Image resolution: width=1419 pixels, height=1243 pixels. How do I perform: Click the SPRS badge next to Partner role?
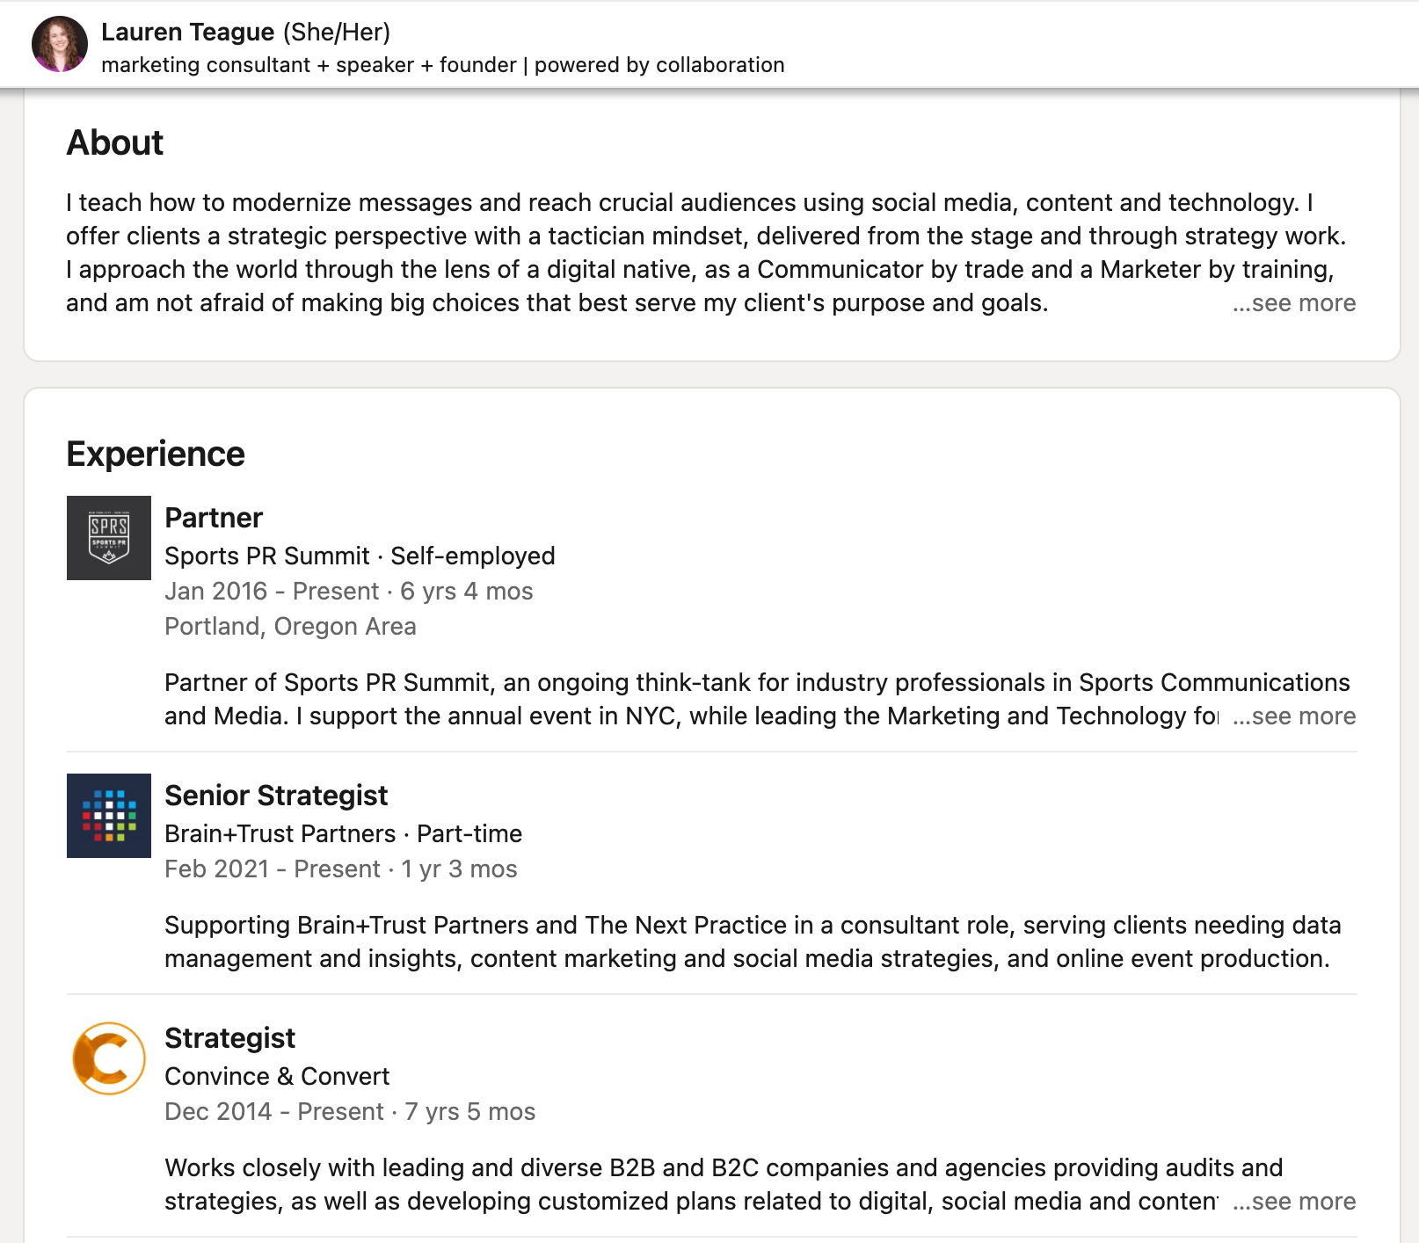[x=108, y=538]
